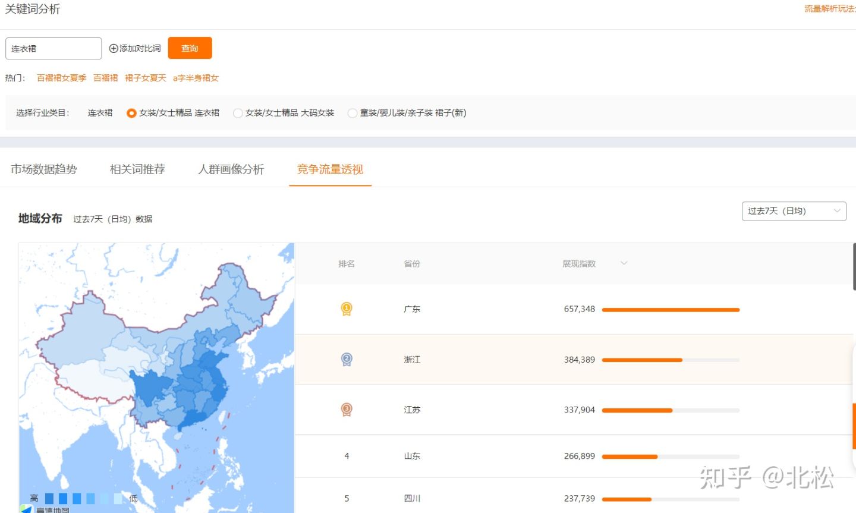Click the 排名 column header

click(x=347, y=263)
